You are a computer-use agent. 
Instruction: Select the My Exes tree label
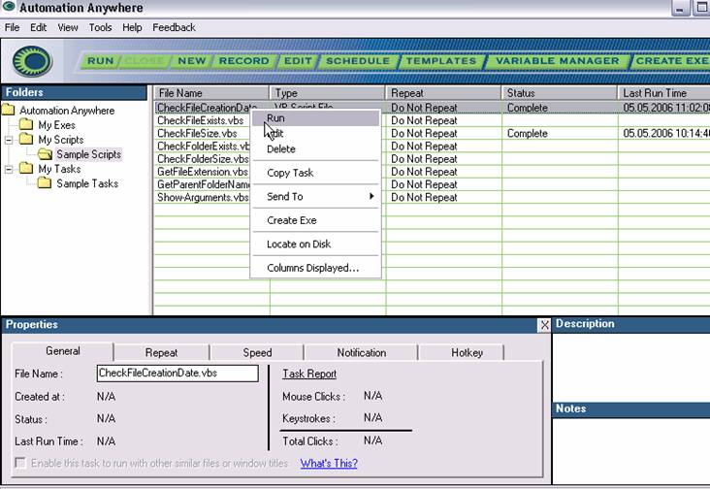pyautogui.click(x=56, y=125)
